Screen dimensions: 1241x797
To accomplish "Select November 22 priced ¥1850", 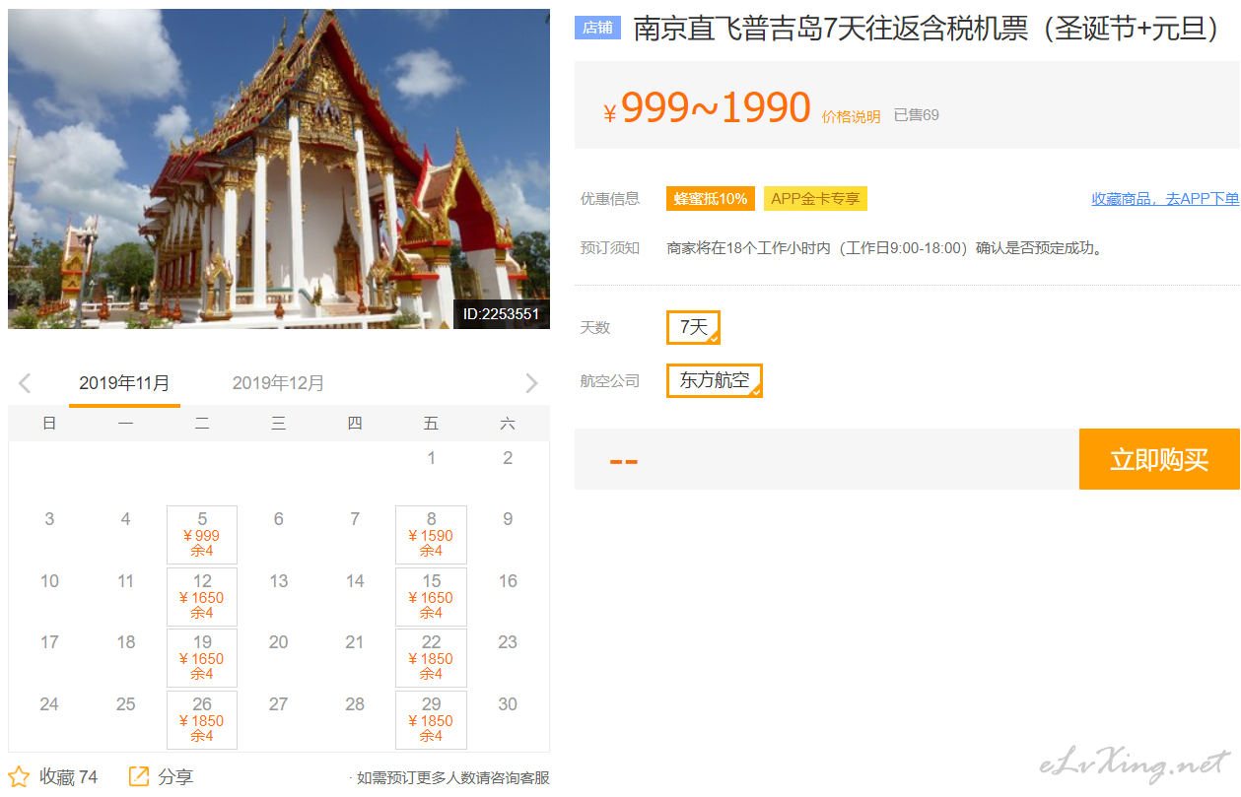I will pos(431,658).
